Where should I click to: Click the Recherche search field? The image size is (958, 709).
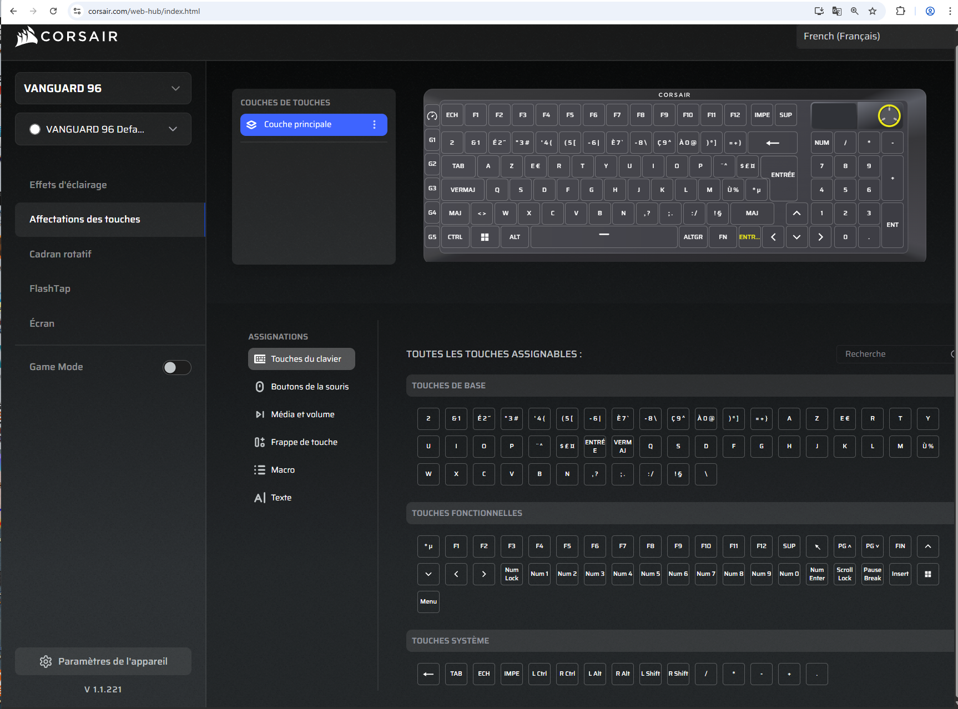(894, 354)
